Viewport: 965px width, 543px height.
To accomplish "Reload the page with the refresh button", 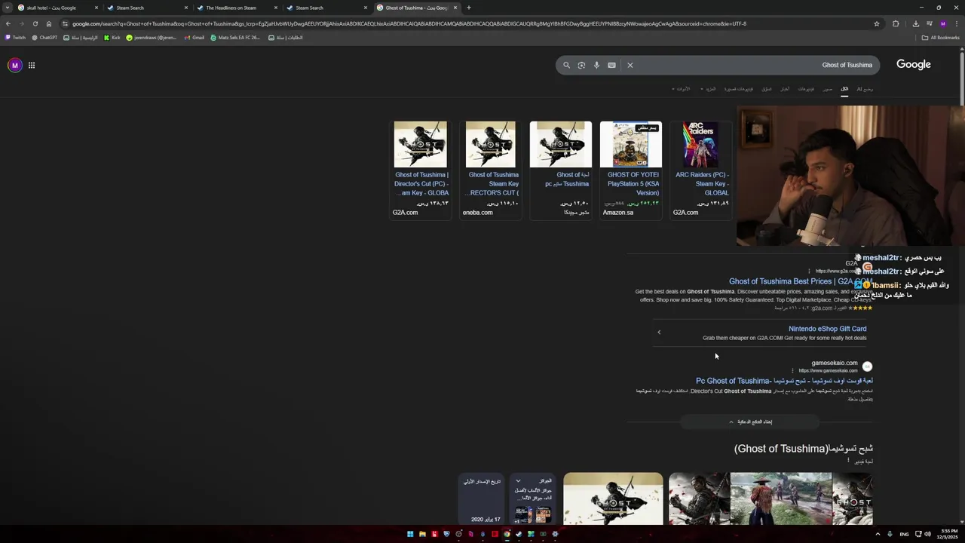I will click(35, 23).
